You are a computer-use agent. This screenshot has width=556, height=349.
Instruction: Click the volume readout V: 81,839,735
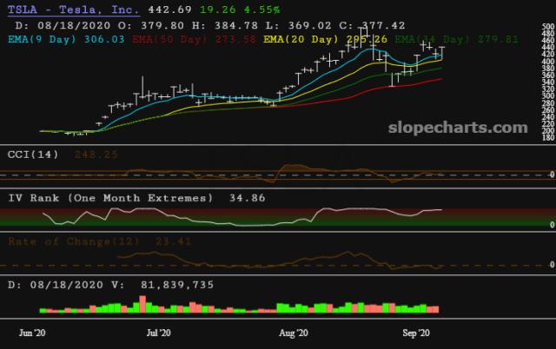162,285
